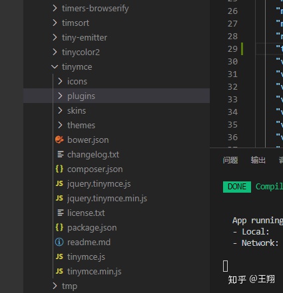
Task: Click editor line number 36
Action: point(232,138)
